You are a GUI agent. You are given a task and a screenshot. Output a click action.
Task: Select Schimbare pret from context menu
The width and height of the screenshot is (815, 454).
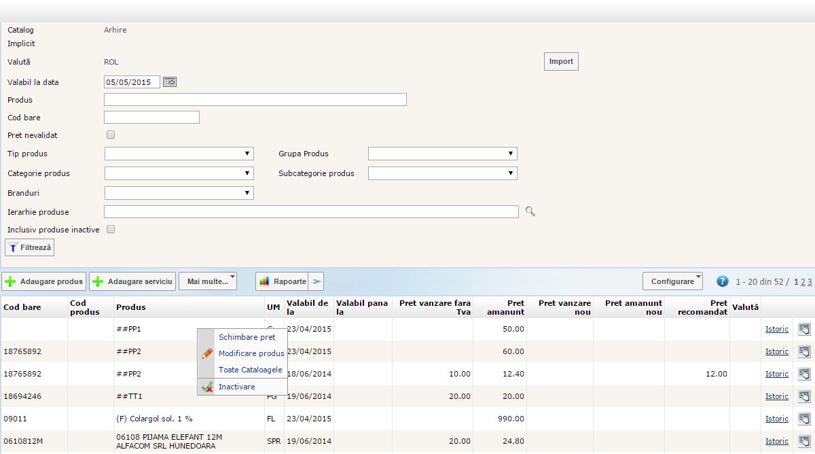click(247, 337)
